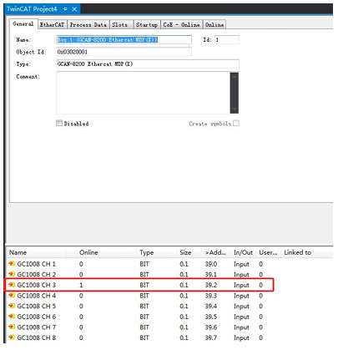Switch to the Startup tab
The height and width of the screenshot is (350, 338).
click(x=147, y=25)
